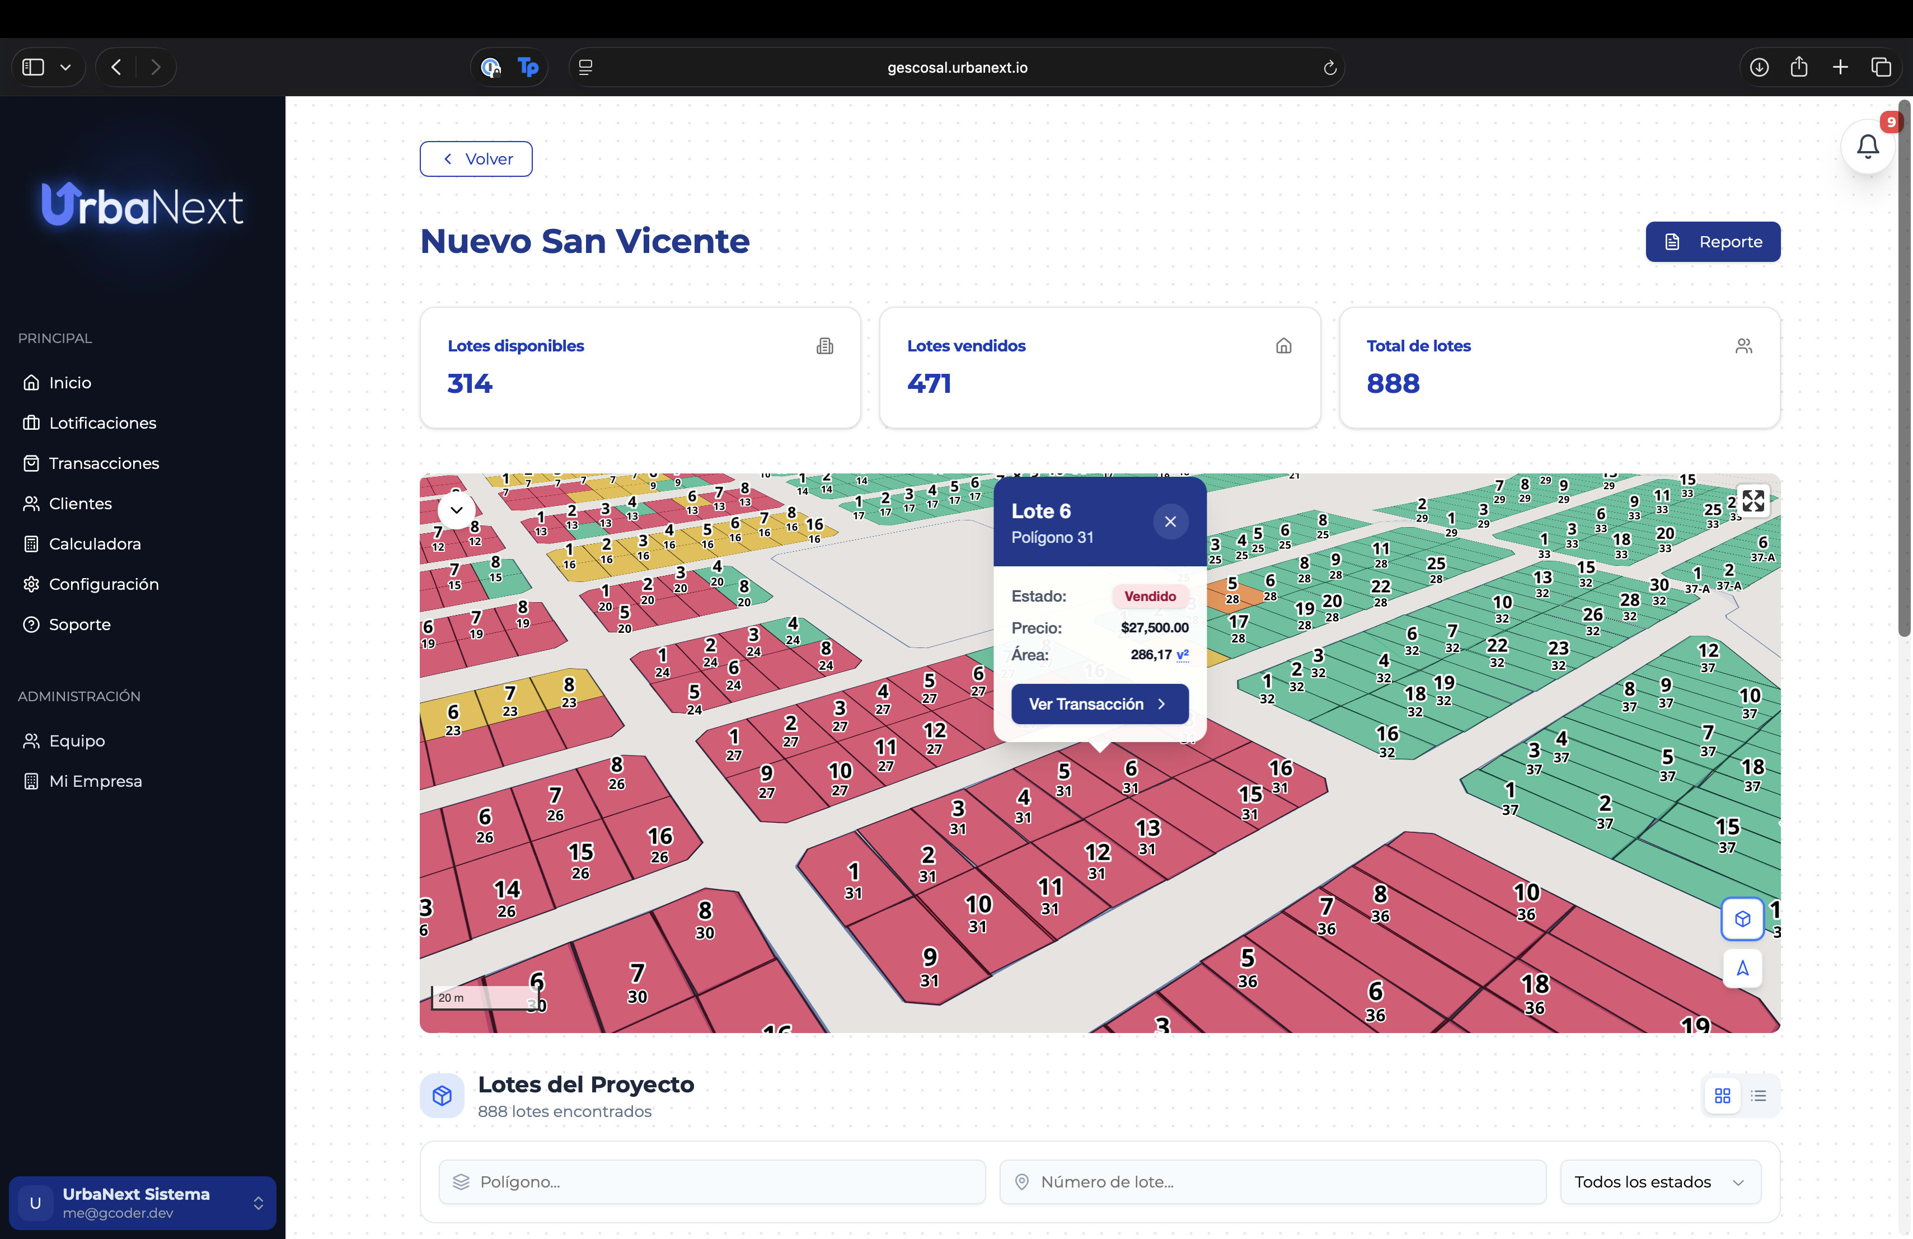Click the page vertical scrollbar

click(x=1904, y=369)
